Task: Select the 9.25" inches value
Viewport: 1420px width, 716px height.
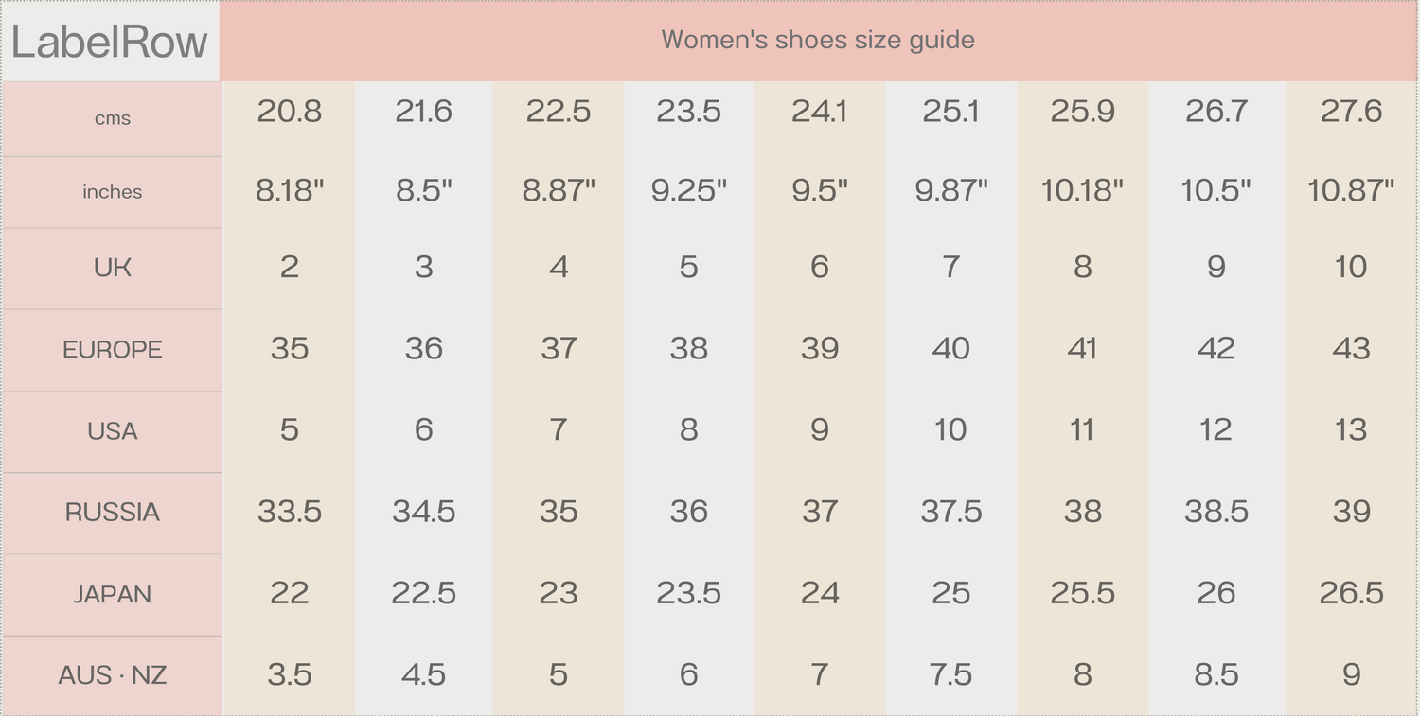Action: [x=689, y=191]
